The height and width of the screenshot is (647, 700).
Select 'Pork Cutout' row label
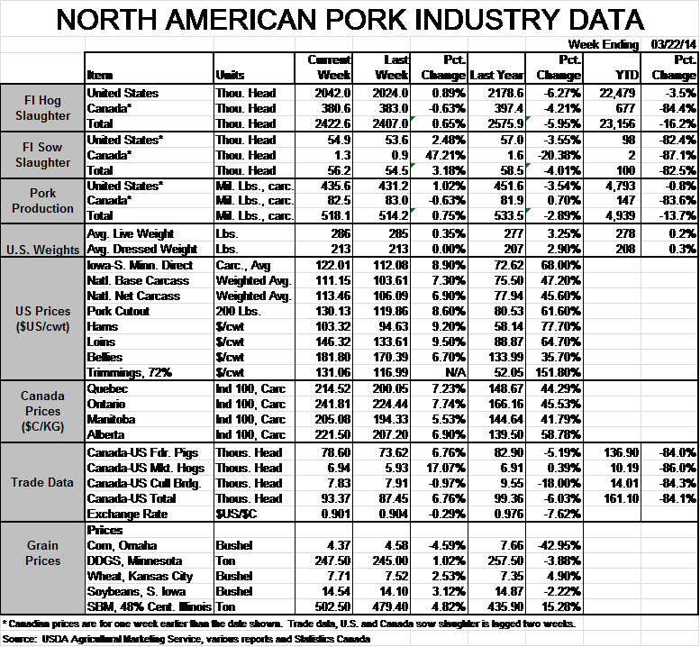tap(118, 311)
